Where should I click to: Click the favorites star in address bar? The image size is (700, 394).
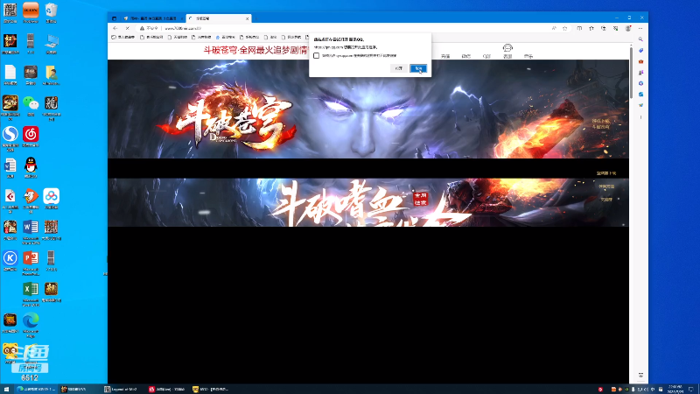[x=564, y=28]
